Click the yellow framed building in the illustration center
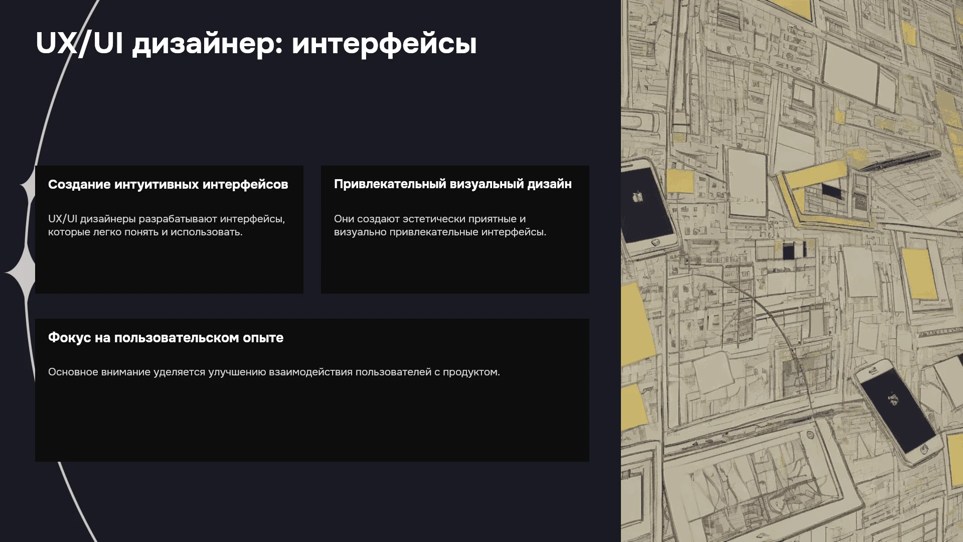963x542 pixels. point(828,193)
